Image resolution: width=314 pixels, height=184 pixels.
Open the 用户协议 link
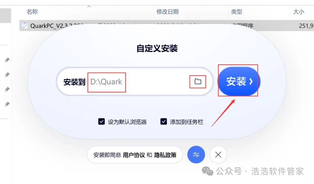(134, 155)
